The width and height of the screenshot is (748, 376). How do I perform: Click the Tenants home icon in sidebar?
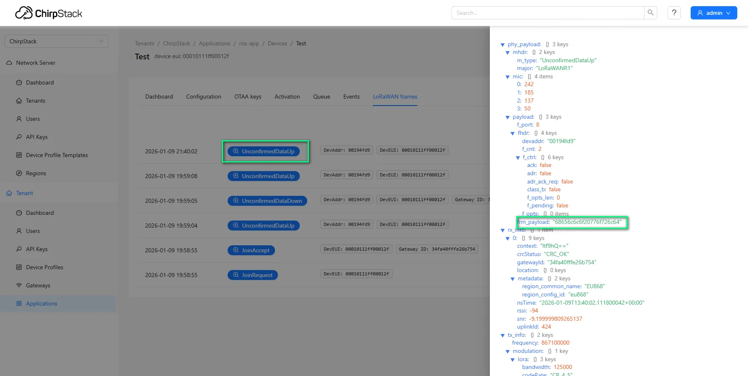(x=19, y=101)
